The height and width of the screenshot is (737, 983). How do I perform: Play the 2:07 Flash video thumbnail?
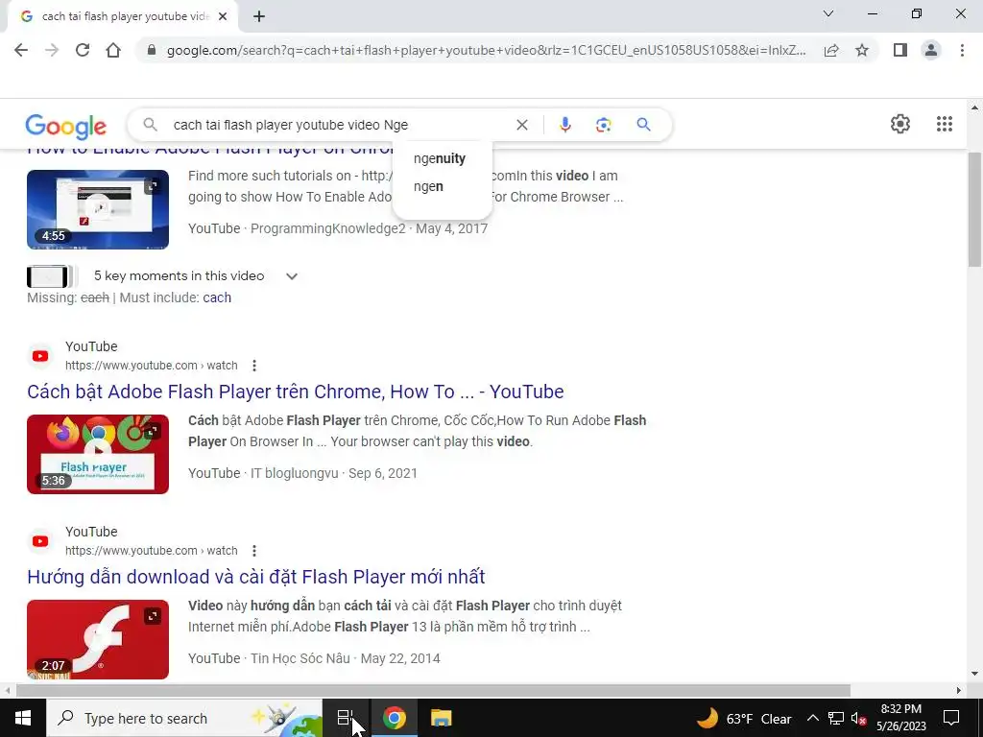point(98,639)
